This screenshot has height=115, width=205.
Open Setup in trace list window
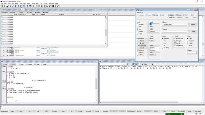pos(5,12)
